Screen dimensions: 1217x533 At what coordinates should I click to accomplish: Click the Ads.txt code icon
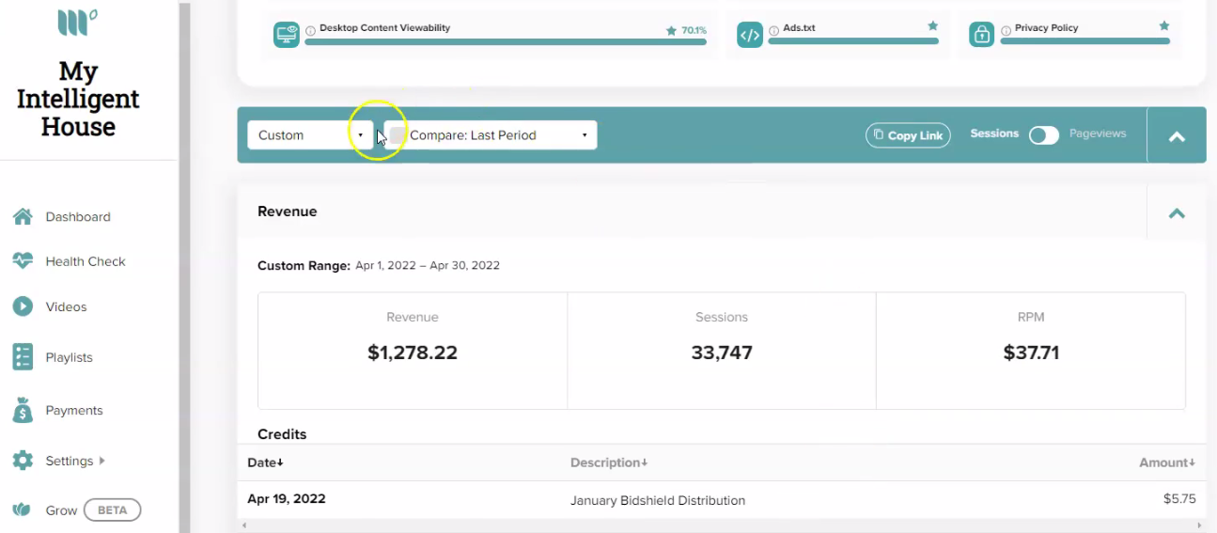pos(749,36)
